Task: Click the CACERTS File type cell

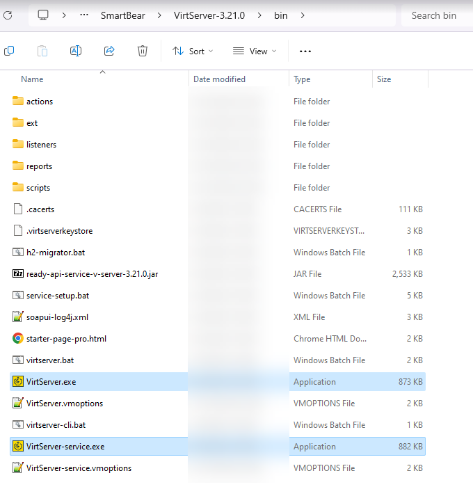Action: 317,209
